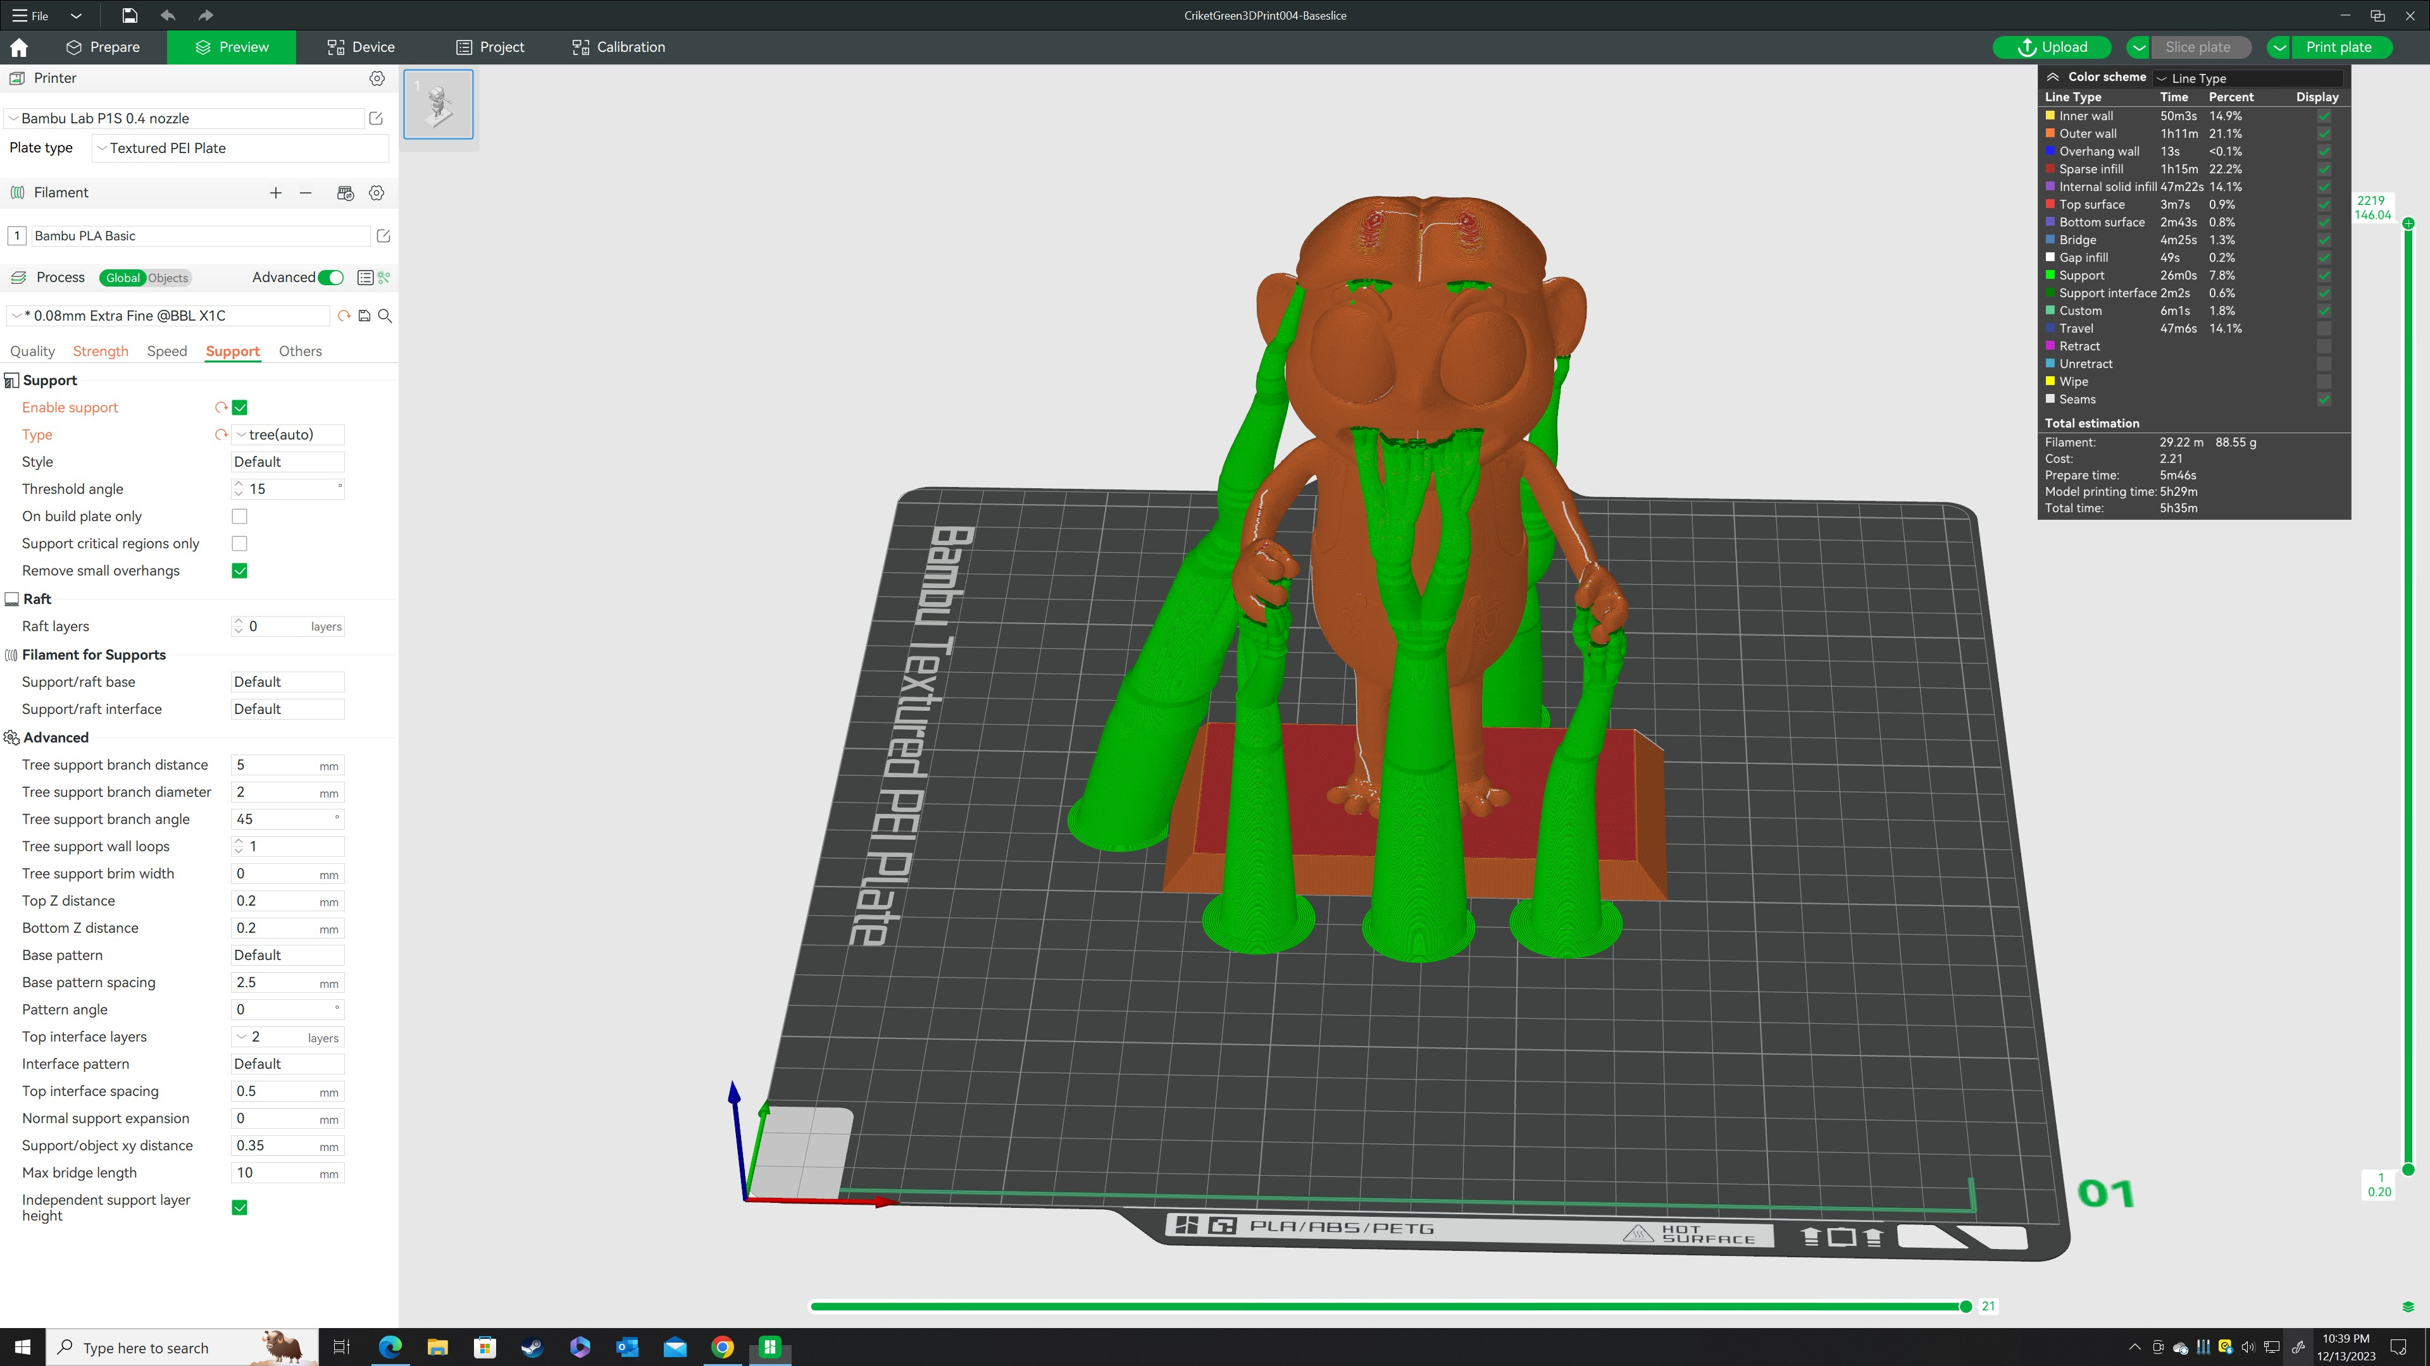2430x1366 pixels.
Task: Open printer settings gear icon
Action: (377, 78)
